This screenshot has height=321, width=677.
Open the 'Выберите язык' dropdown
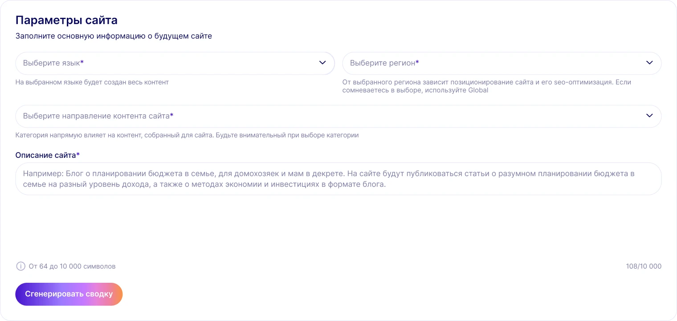[x=175, y=63]
